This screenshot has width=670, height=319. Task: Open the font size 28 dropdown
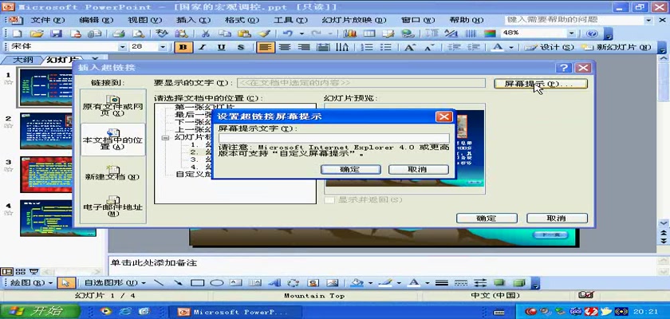pos(163,47)
